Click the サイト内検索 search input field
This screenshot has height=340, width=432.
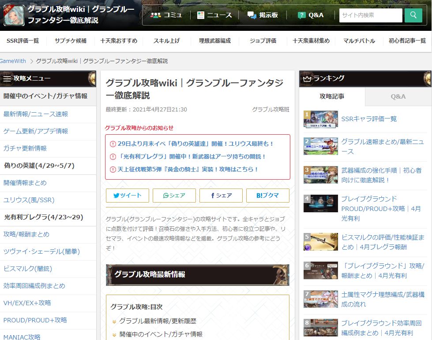click(x=371, y=15)
